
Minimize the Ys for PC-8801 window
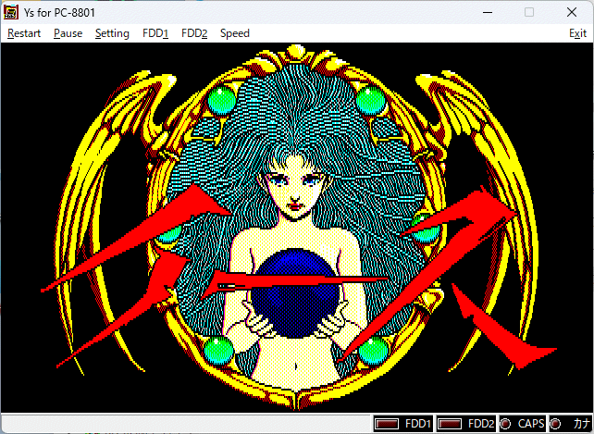(488, 12)
